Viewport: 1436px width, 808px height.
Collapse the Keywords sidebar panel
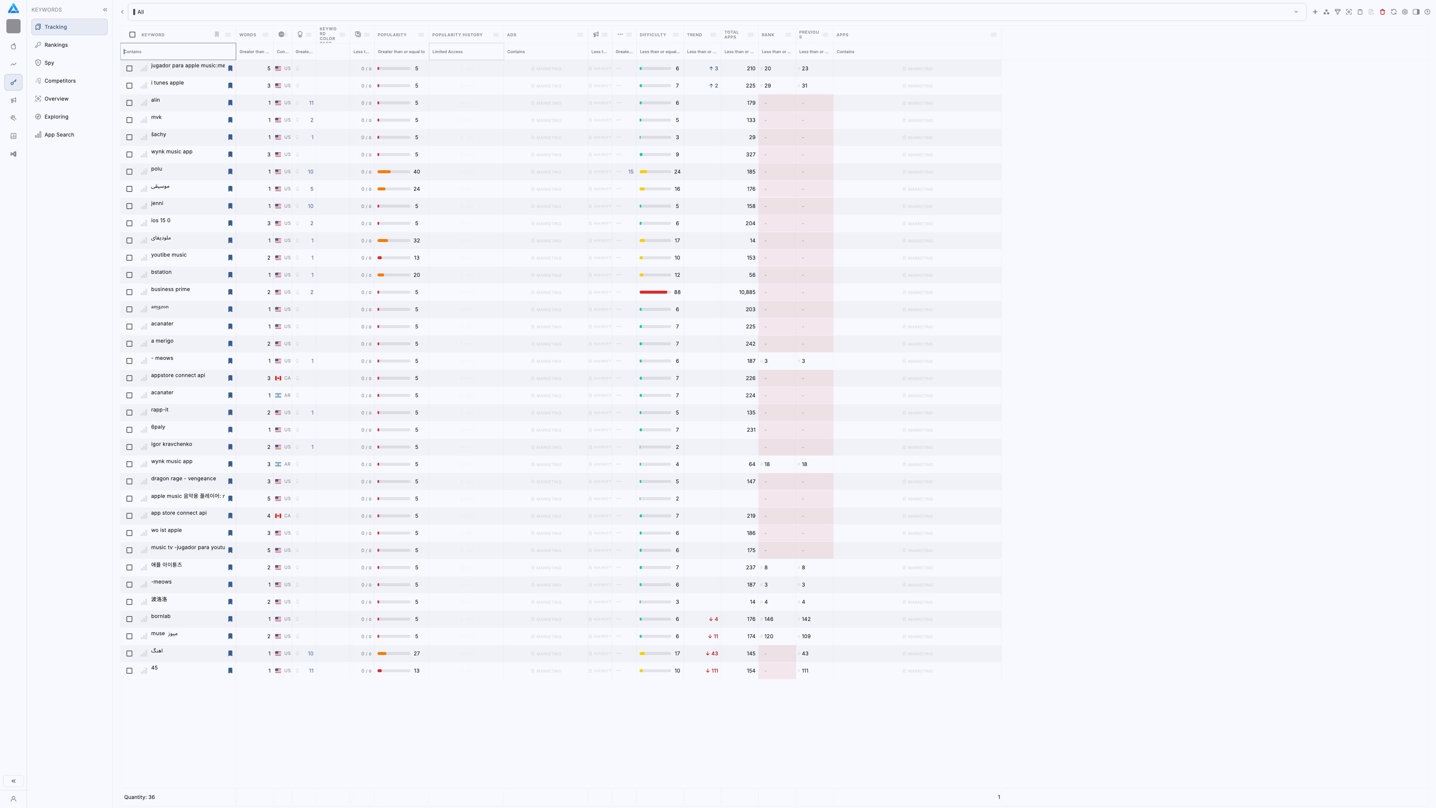pos(105,9)
